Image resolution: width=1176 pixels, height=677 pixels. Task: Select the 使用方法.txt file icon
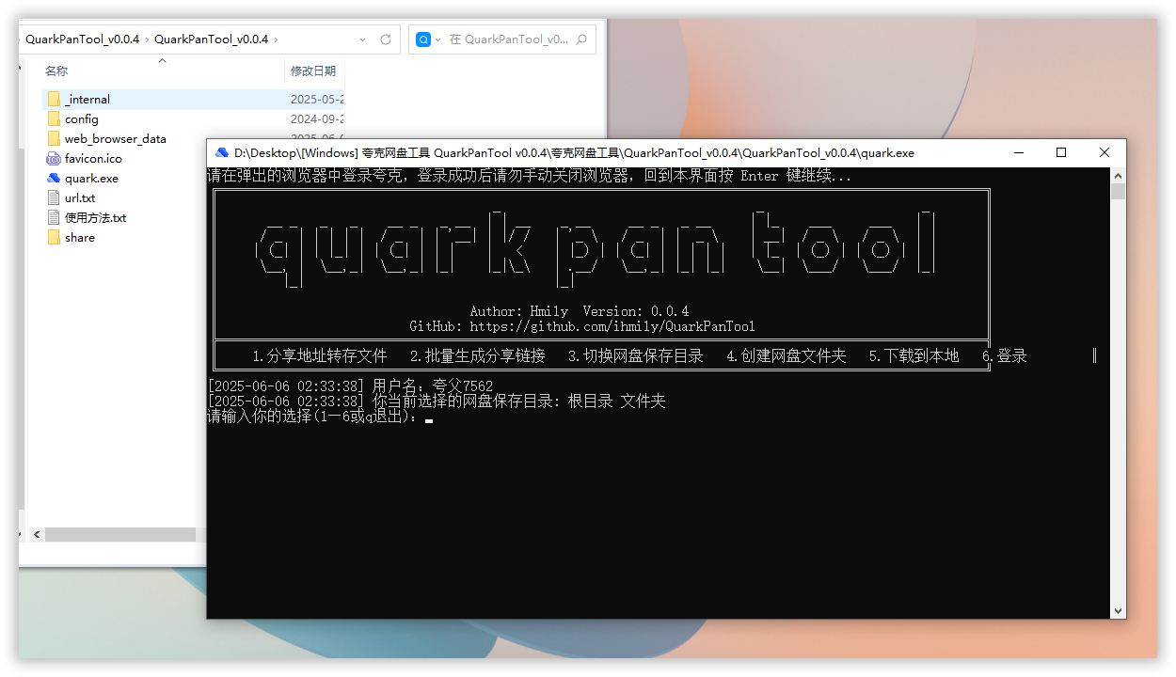point(54,217)
